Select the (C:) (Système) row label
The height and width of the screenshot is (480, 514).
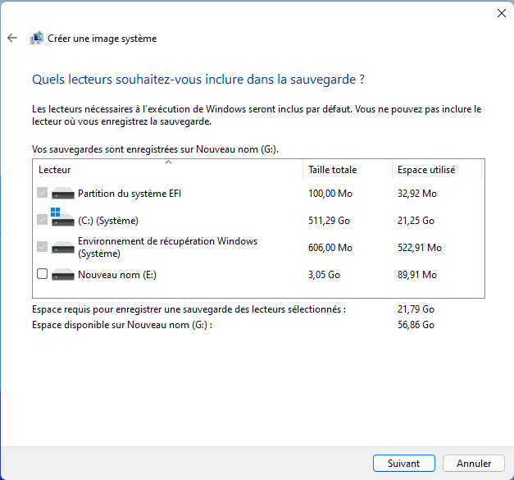108,221
